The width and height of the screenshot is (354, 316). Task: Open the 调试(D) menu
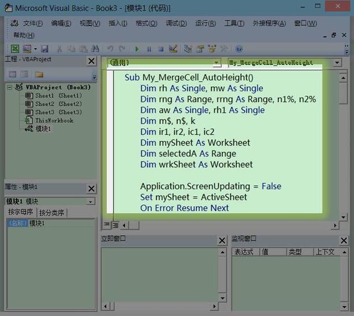tap(176, 23)
